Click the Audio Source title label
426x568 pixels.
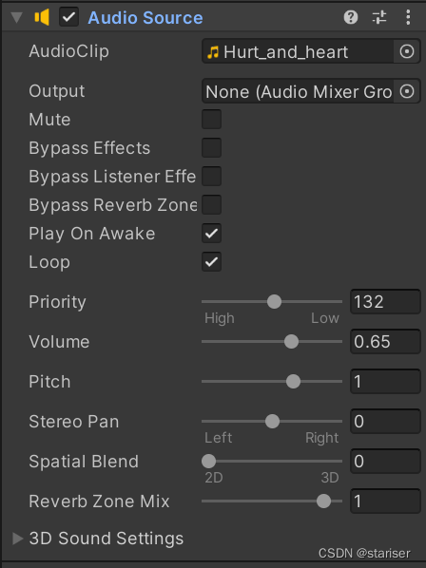coord(145,17)
